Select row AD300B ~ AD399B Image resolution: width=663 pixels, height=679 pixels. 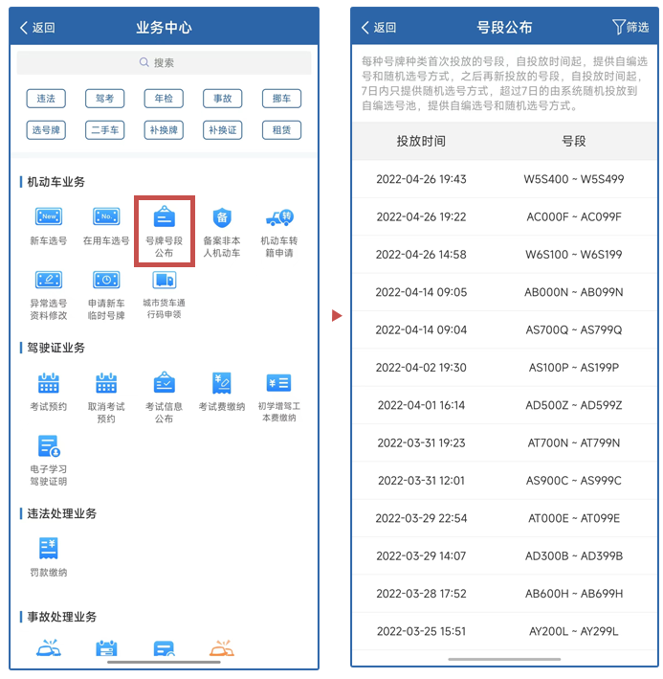tap(505, 556)
